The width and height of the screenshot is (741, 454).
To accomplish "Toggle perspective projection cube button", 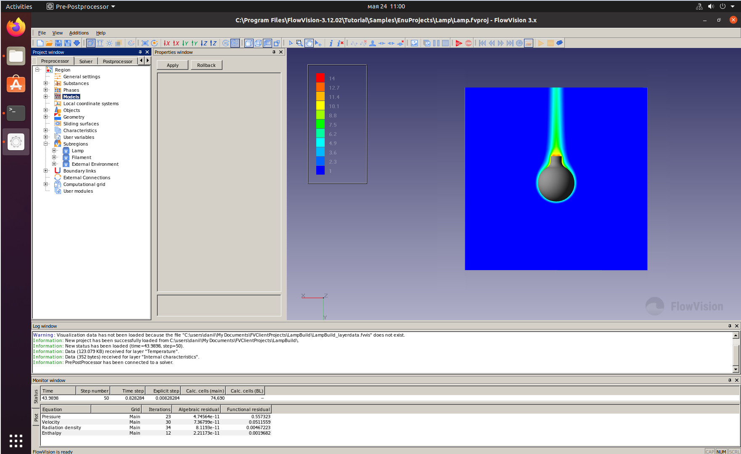I will 91,43.
